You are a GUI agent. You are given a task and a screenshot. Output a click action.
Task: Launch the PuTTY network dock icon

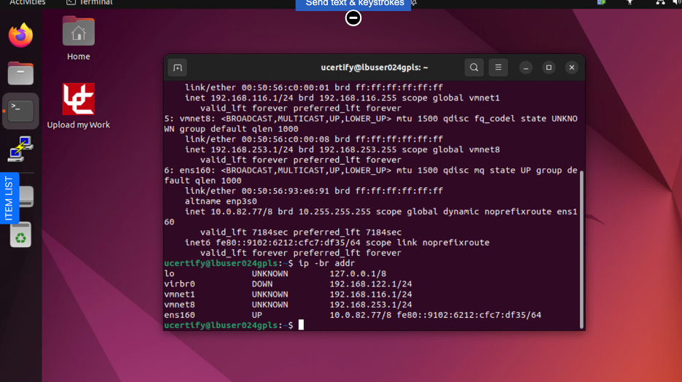(x=20, y=149)
